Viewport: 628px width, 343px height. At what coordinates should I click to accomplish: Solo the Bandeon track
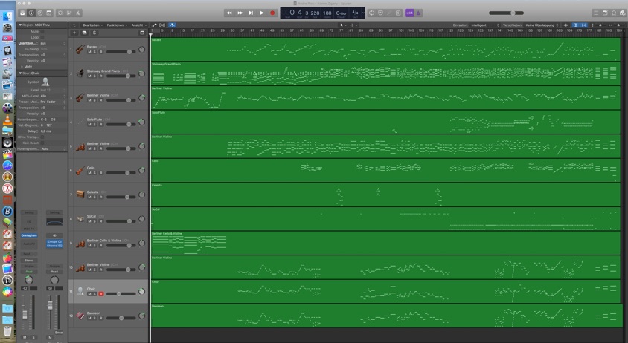(94, 318)
